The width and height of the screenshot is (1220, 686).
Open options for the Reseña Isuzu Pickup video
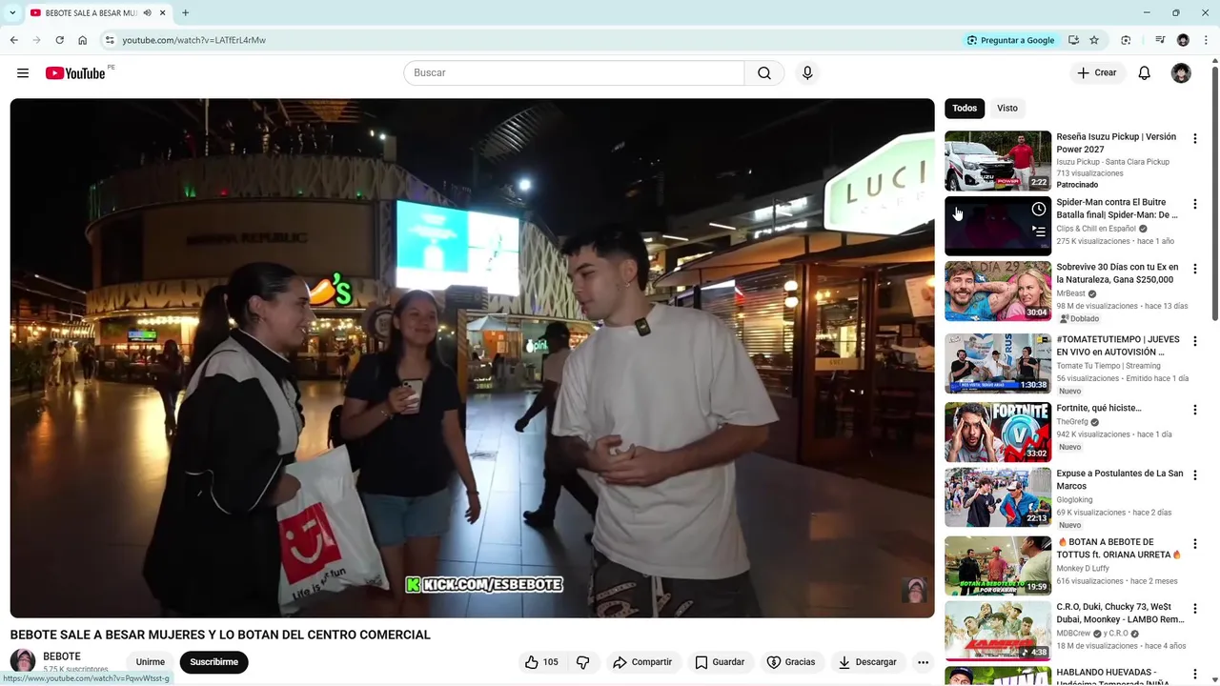(1194, 139)
